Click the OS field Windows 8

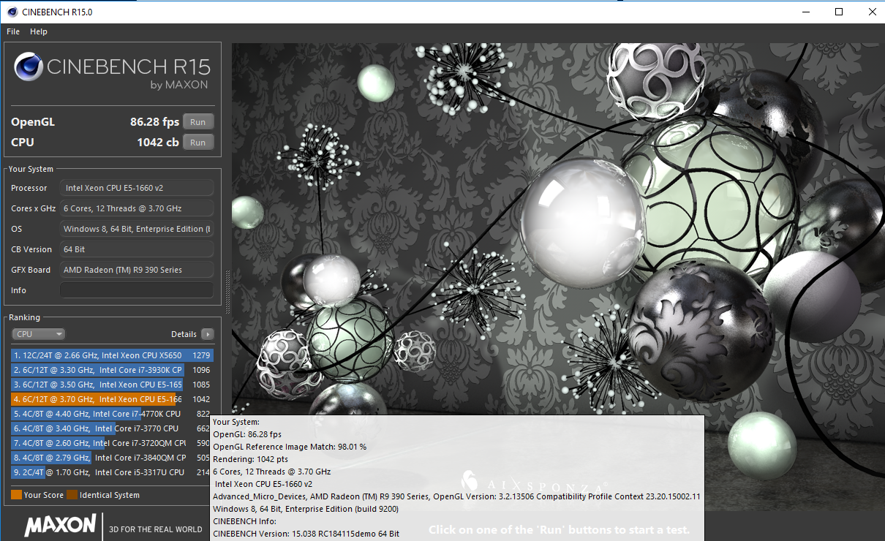137,229
